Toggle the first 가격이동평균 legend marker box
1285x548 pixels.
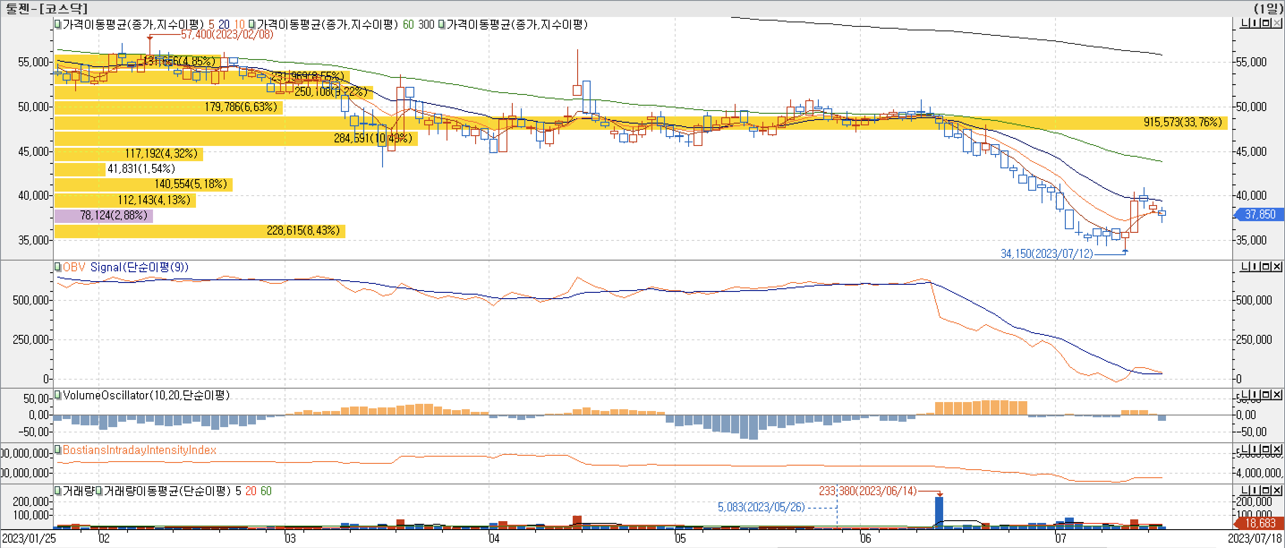[x=58, y=25]
